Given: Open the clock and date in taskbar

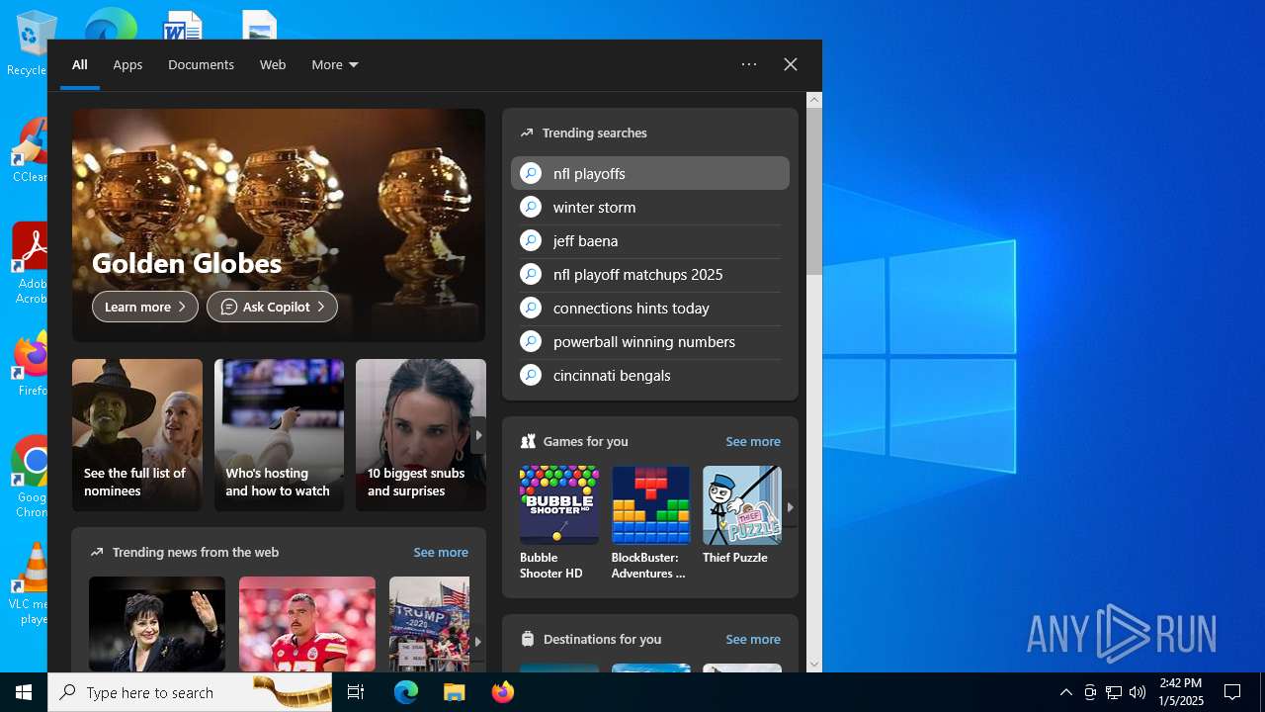Looking at the screenshot, I should click(x=1180, y=692).
